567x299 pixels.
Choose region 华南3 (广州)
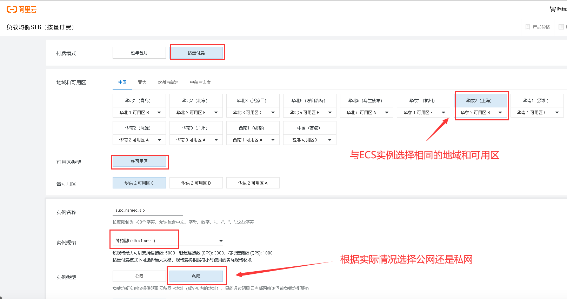click(196, 128)
